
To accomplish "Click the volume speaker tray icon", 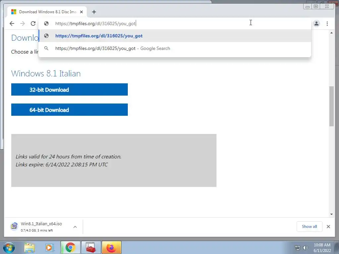I will pos(306,248).
